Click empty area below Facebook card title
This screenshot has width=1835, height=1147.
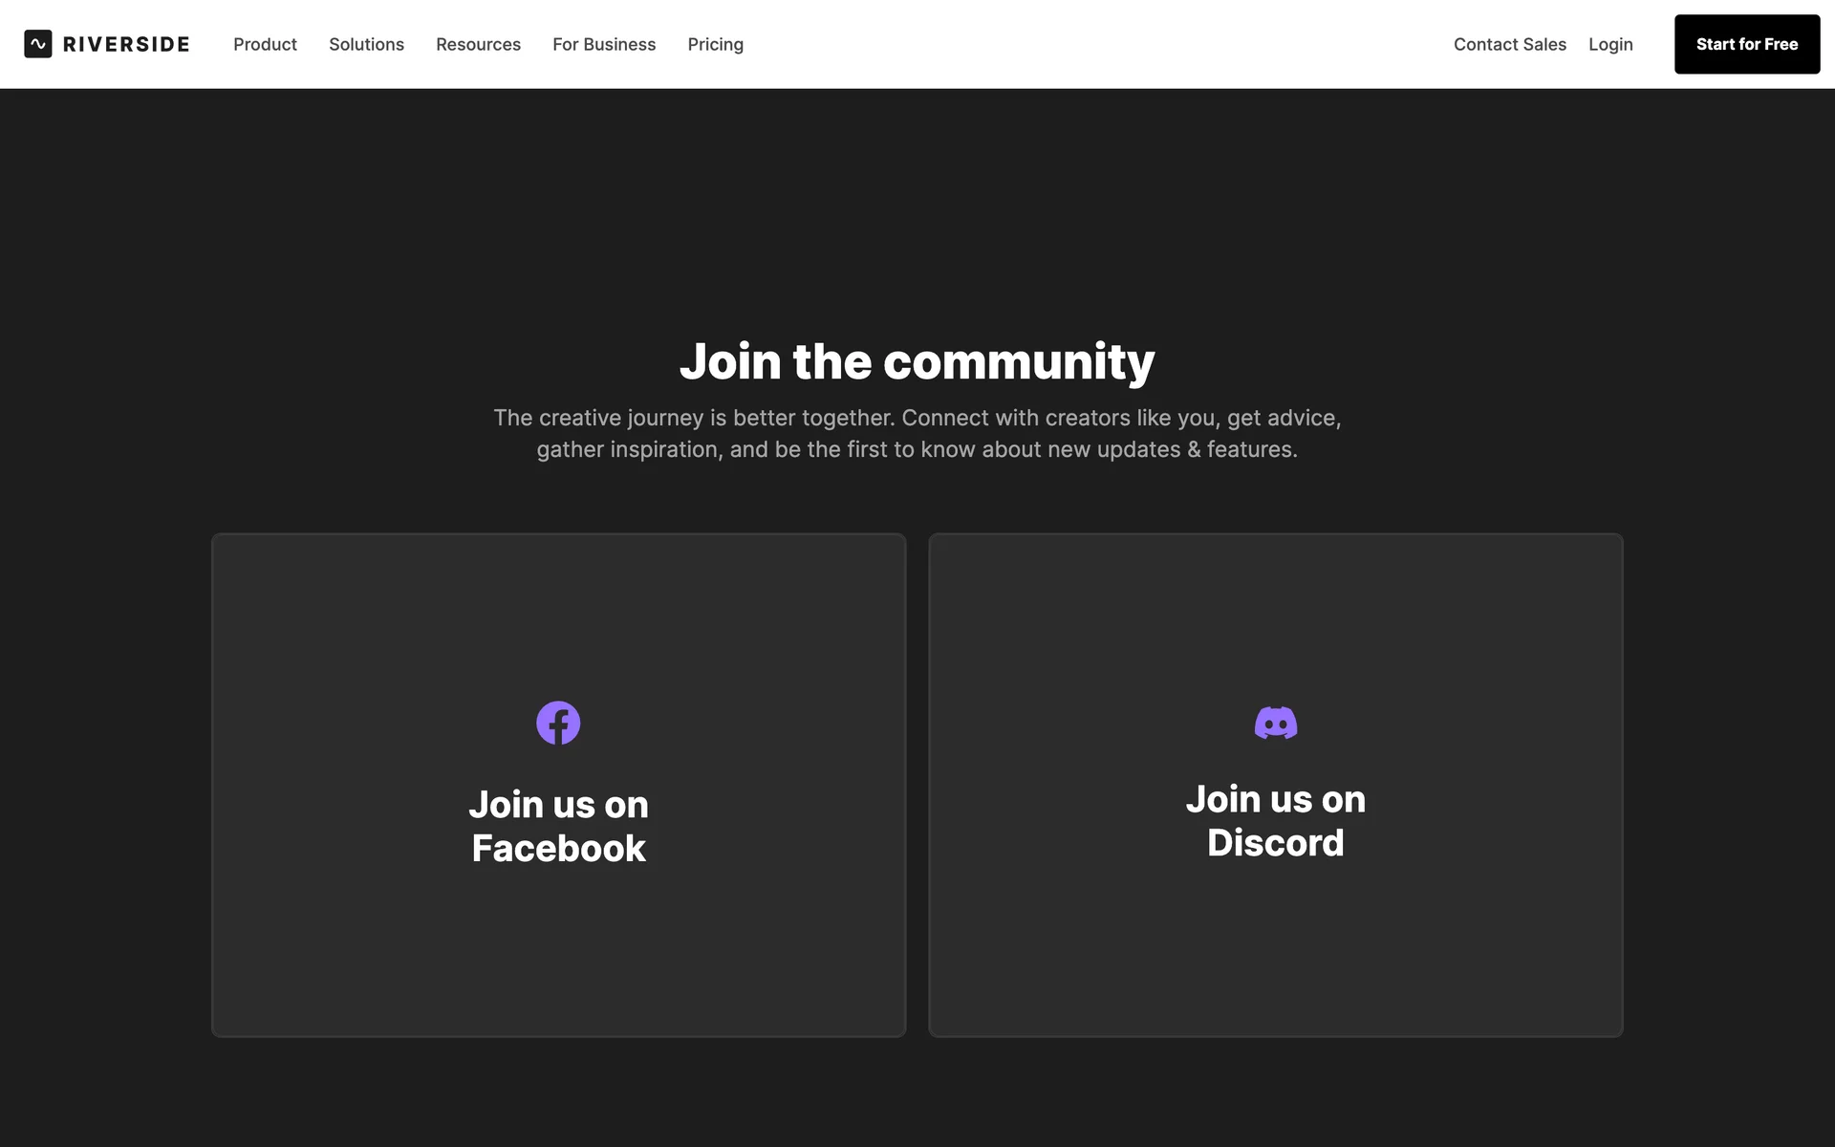[558, 956]
